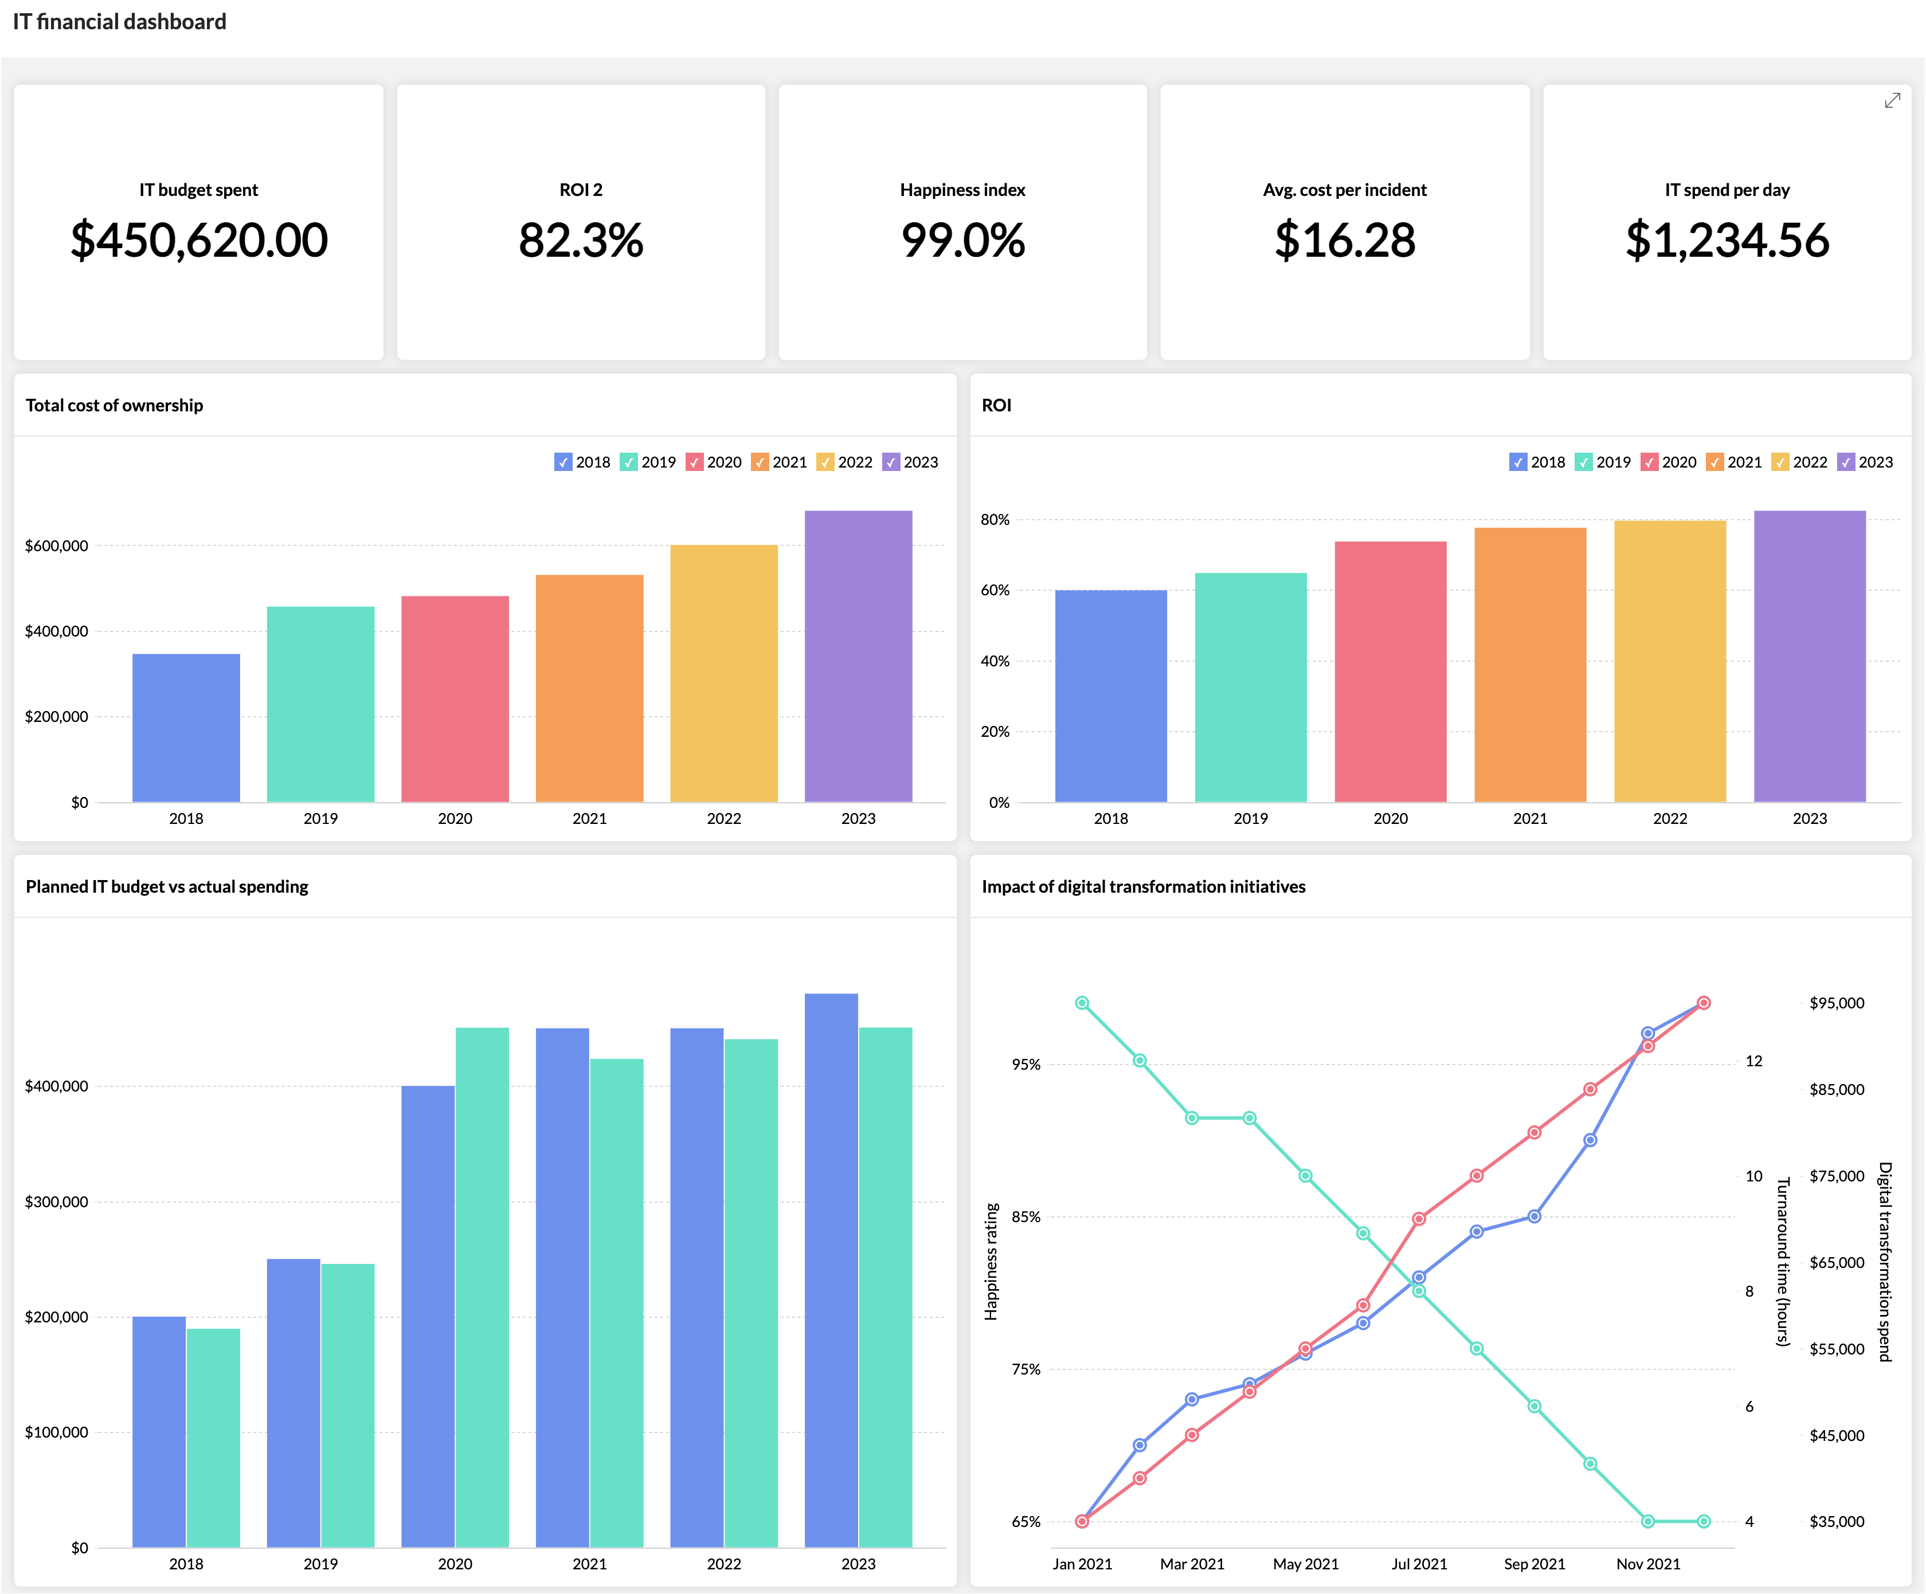Hide the 2020 series in ROI chart

pos(1649,462)
